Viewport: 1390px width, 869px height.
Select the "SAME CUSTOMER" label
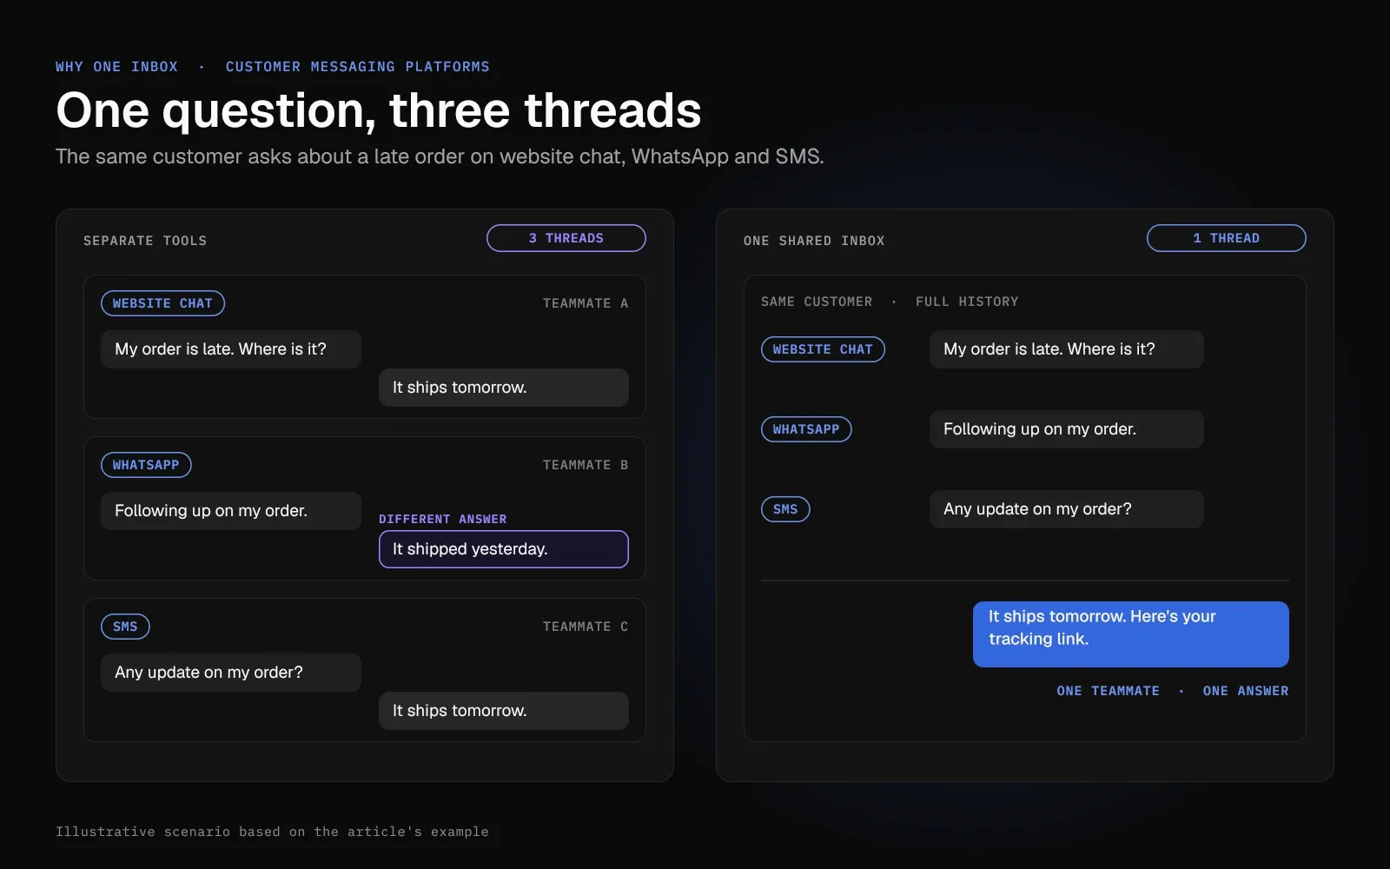[x=817, y=302]
